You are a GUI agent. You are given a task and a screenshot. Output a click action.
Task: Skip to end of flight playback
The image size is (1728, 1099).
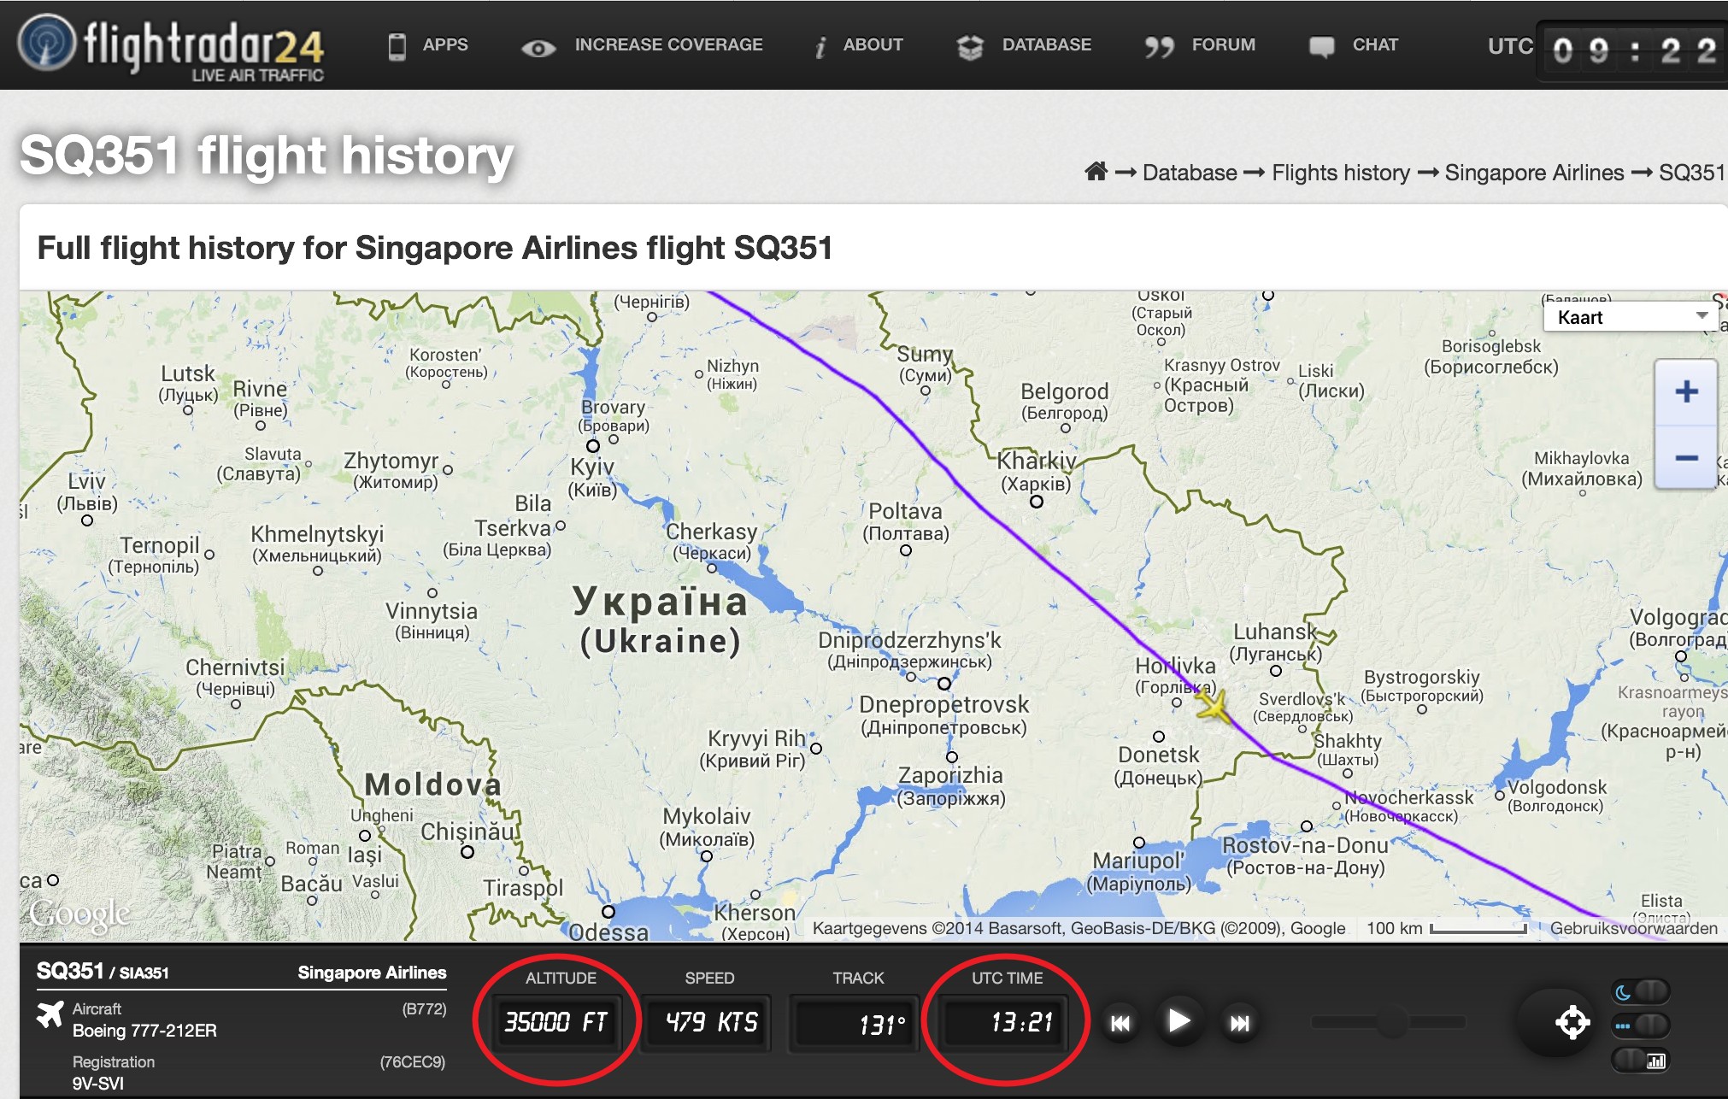click(1239, 1023)
